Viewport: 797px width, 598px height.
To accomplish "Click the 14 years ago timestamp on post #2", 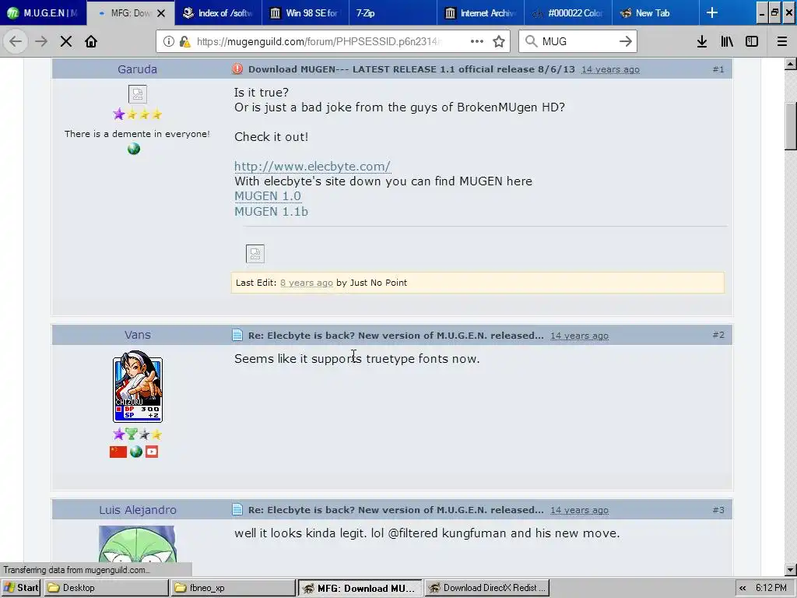I will tap(579, 336).
